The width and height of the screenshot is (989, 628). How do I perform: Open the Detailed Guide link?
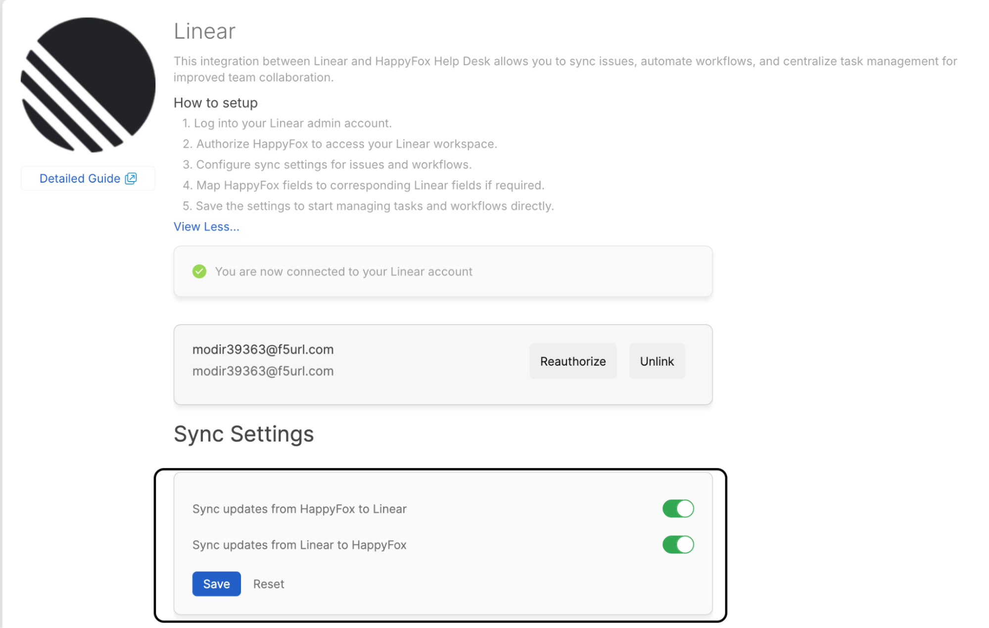click(88, 178)
